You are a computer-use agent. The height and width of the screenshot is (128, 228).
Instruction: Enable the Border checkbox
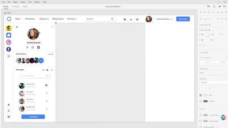click(x=201, y=101)
